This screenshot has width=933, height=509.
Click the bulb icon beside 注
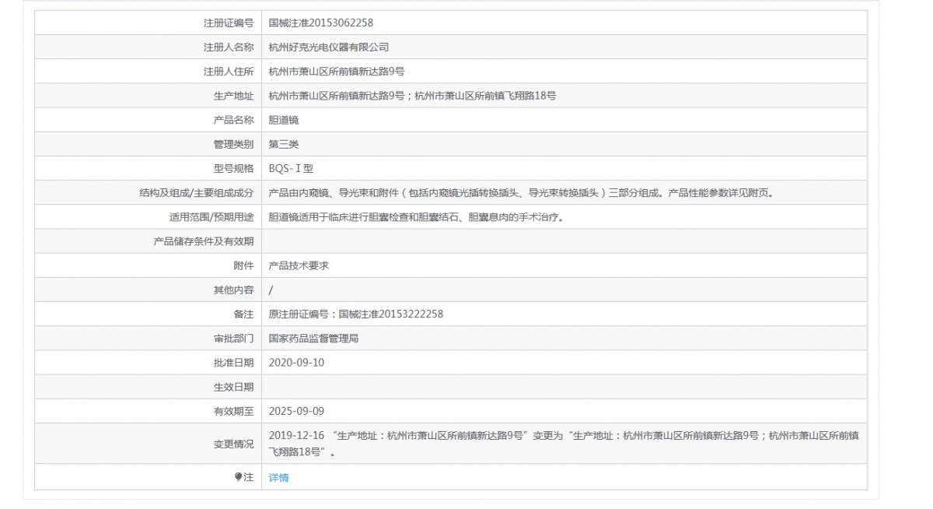tap(239, 477)
